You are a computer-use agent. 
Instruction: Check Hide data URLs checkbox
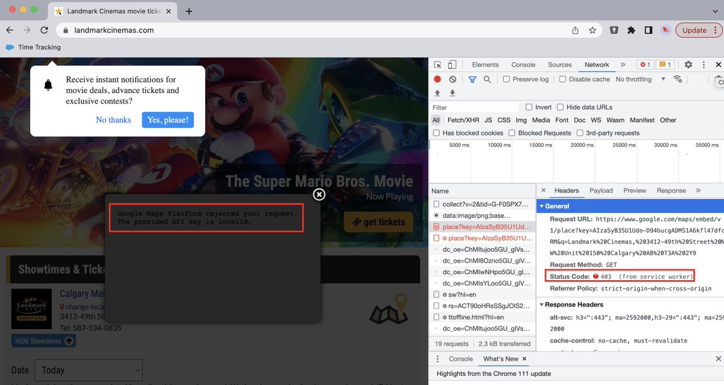click(x=560, y=107)
